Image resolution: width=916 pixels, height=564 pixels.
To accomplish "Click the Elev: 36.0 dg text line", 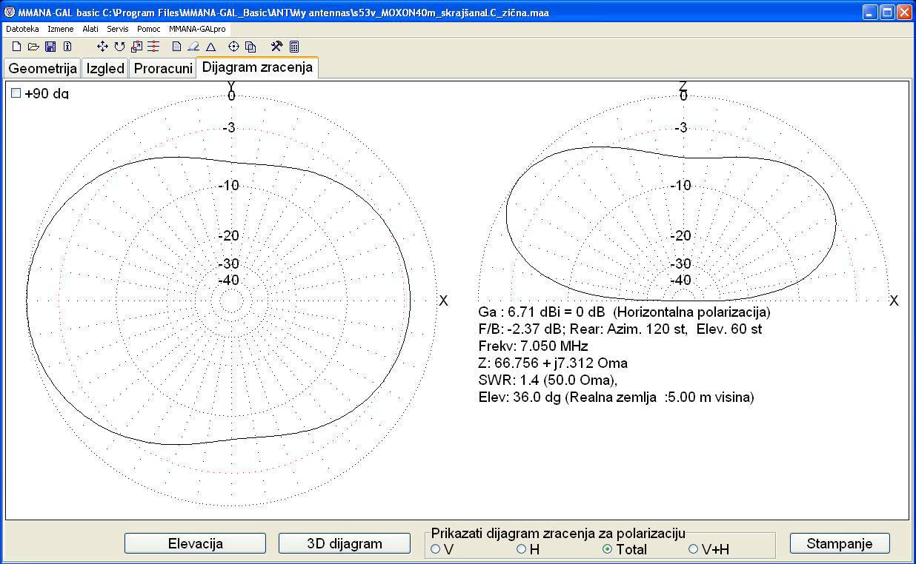I will click(617, 397).
